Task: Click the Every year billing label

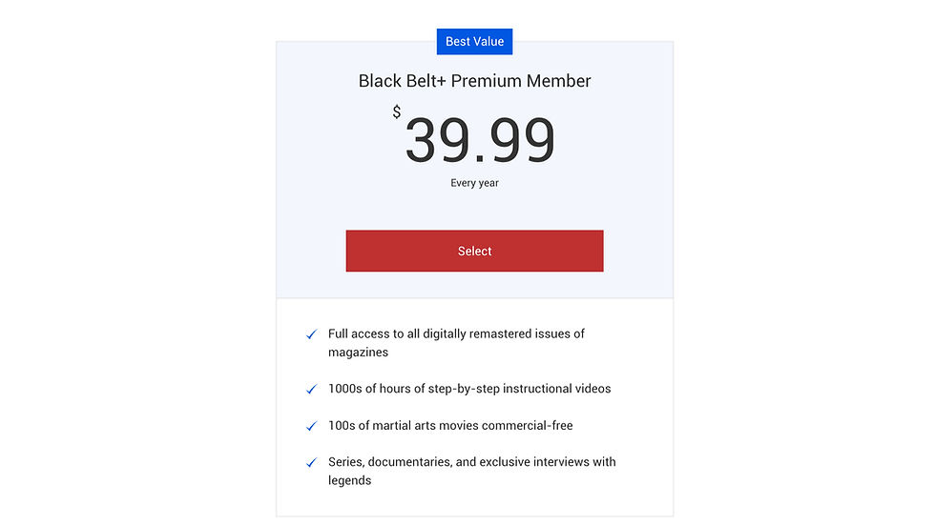Action: [474, 183]
